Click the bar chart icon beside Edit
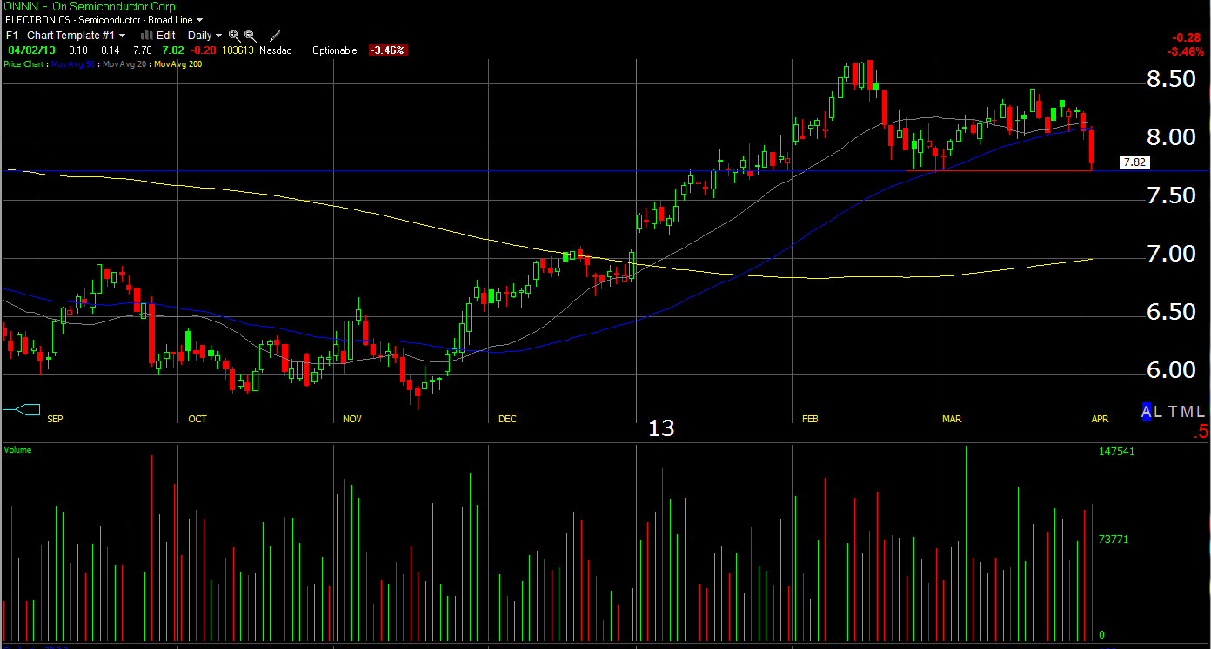This screenshot has width=1211, height=649. click(x=147, y=36)
